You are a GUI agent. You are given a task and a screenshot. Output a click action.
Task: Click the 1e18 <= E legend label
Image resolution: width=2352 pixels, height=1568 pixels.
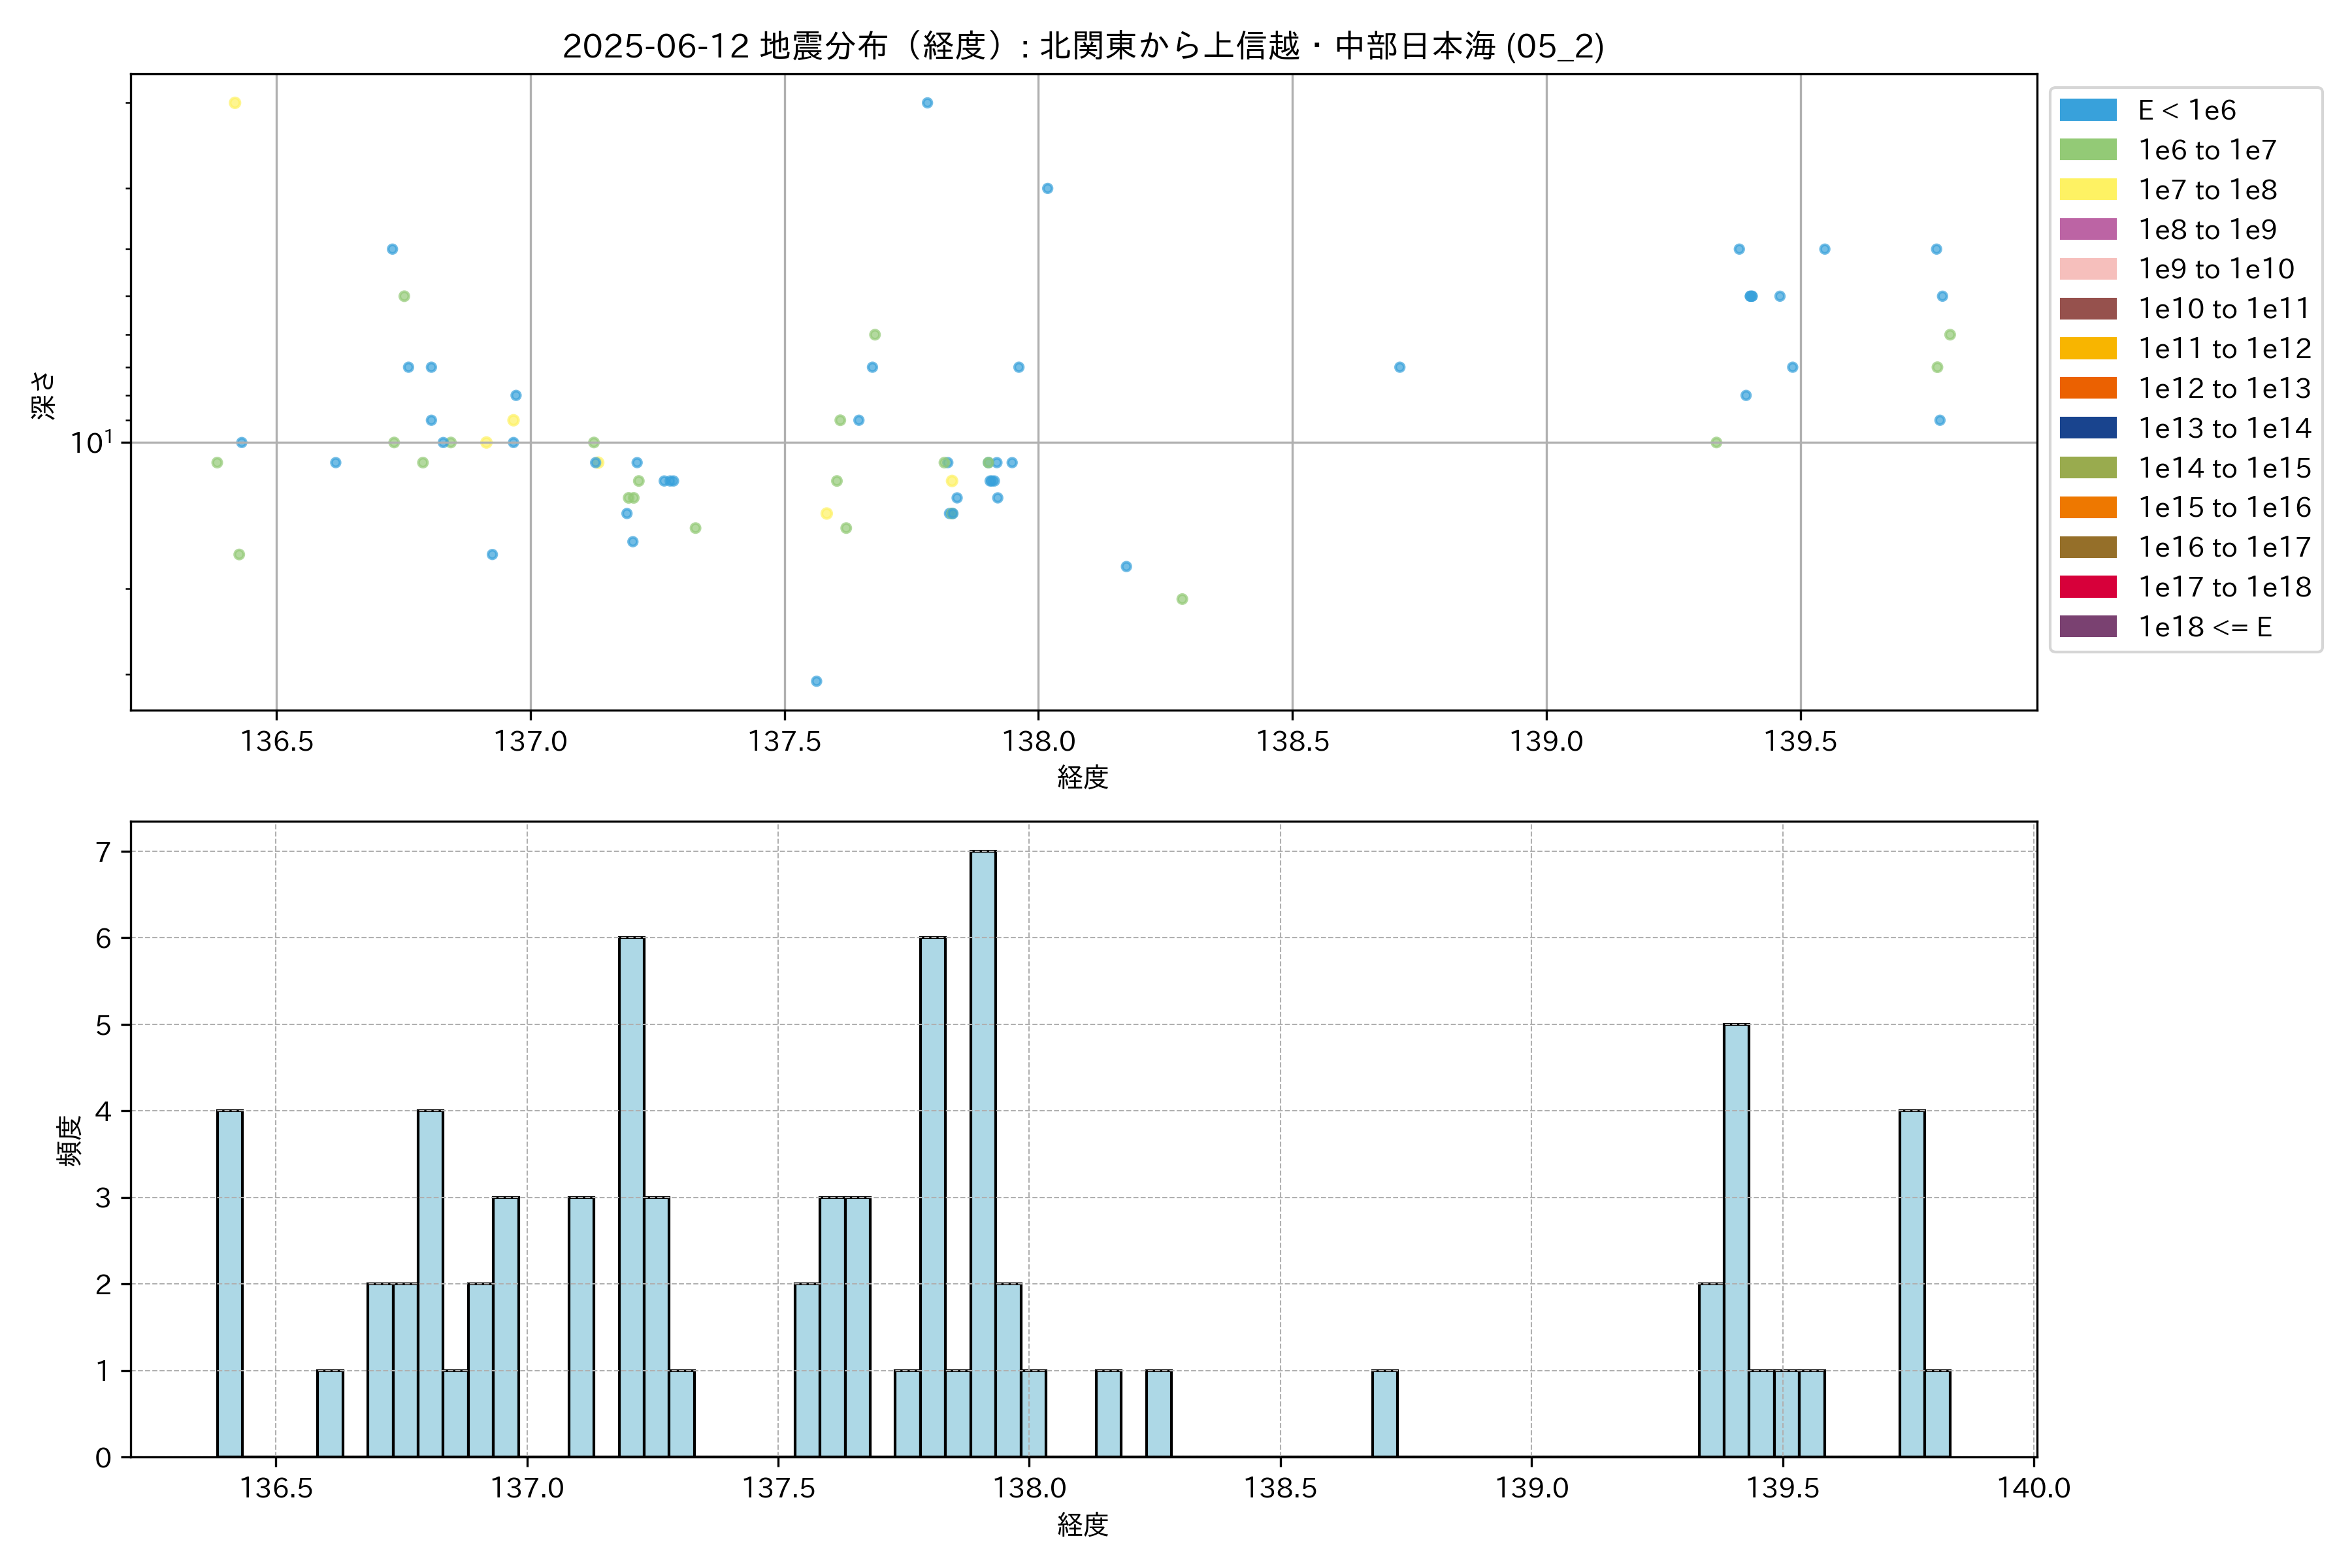click(x=2204, y=627)
